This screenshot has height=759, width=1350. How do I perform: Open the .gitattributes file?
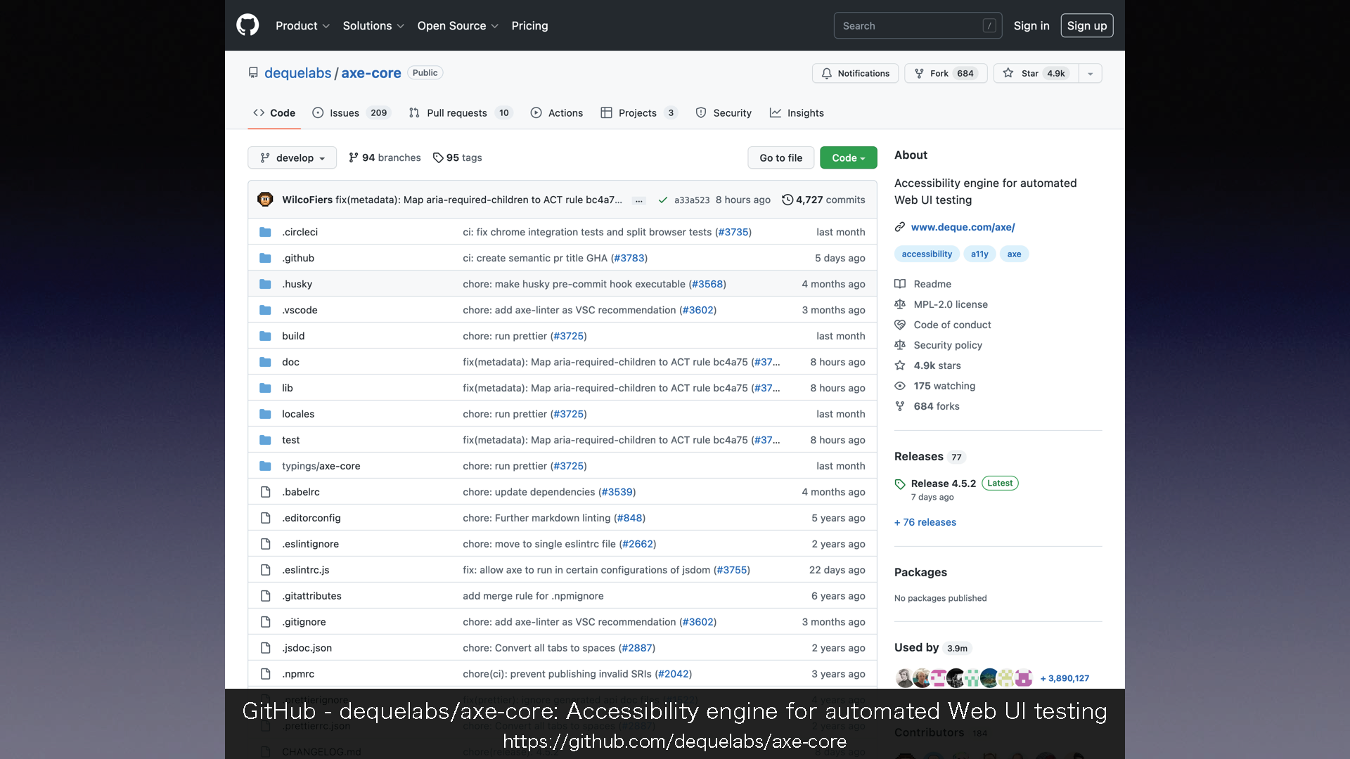pyautogui.click(x=311, y=596)
